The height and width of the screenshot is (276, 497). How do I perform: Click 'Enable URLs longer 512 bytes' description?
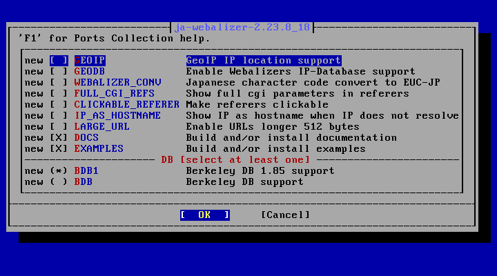(273, 126)
